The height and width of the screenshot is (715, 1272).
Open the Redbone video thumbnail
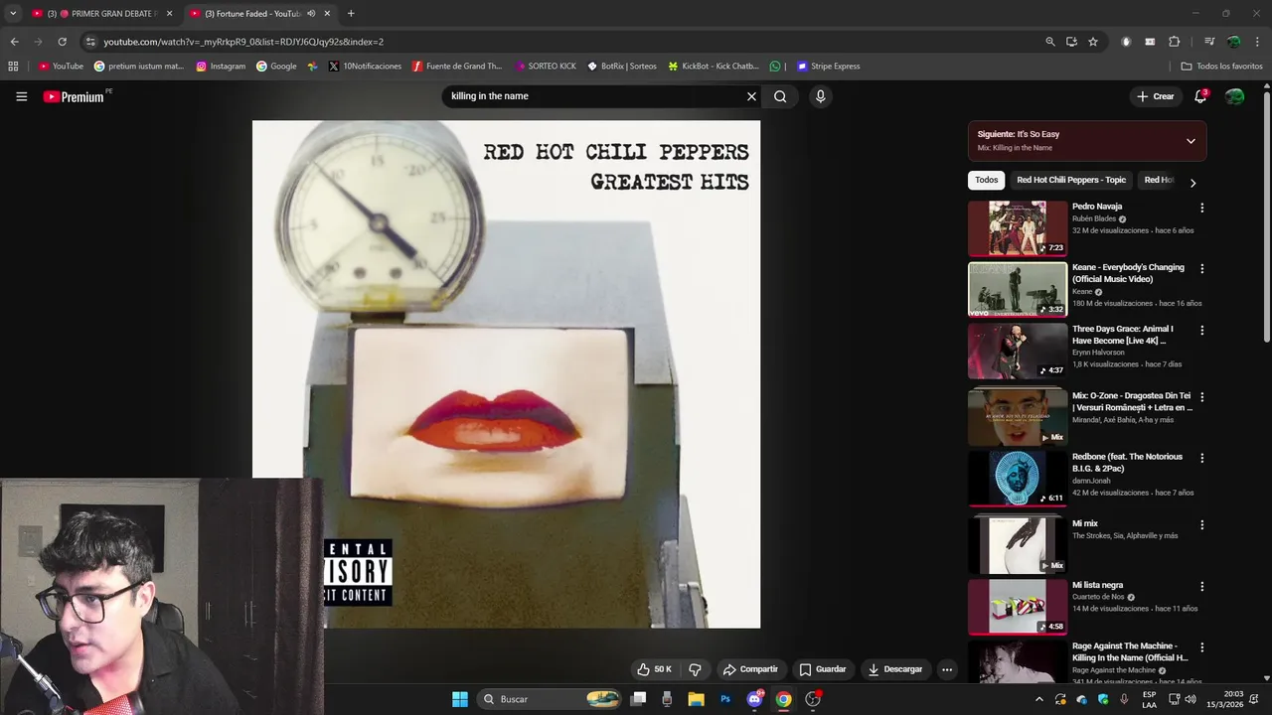[1018, 479]
